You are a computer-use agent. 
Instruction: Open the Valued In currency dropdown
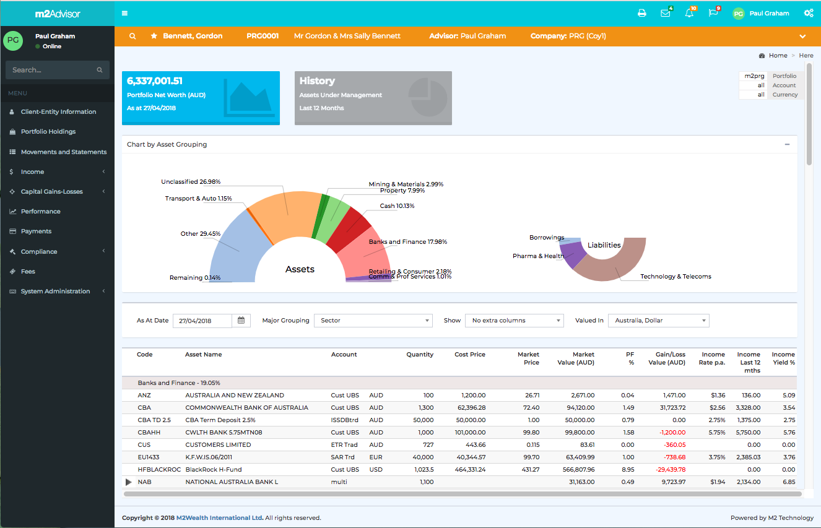[x=658, y=321]
